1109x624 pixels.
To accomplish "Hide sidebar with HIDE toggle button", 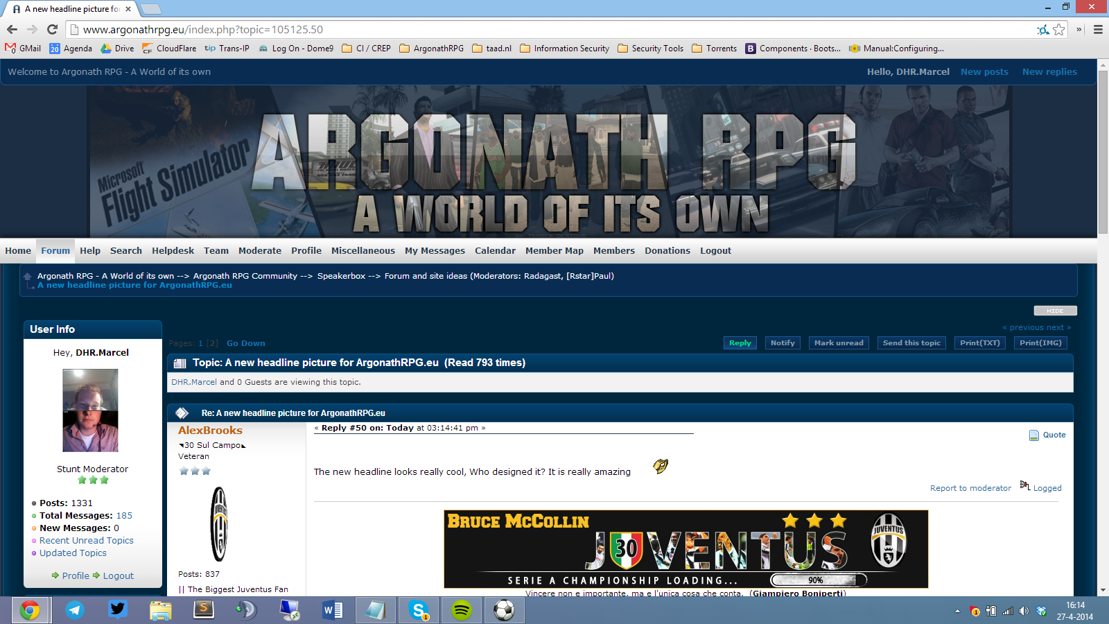I will [x=1055, y=311].
